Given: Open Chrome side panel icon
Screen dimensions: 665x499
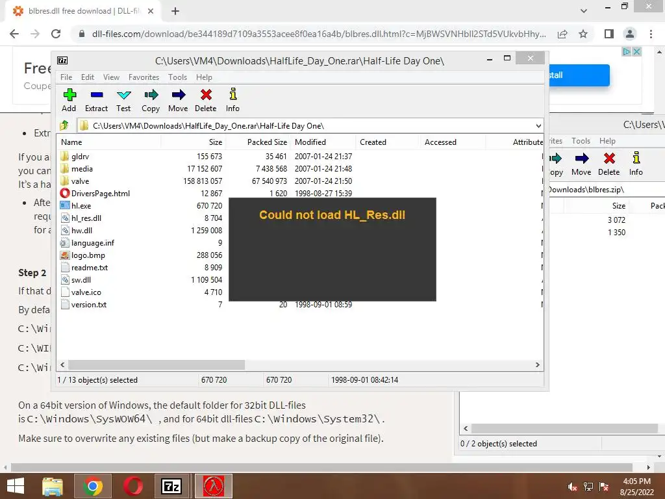Looking at the screenshot, I should click(x=609, y=34).
